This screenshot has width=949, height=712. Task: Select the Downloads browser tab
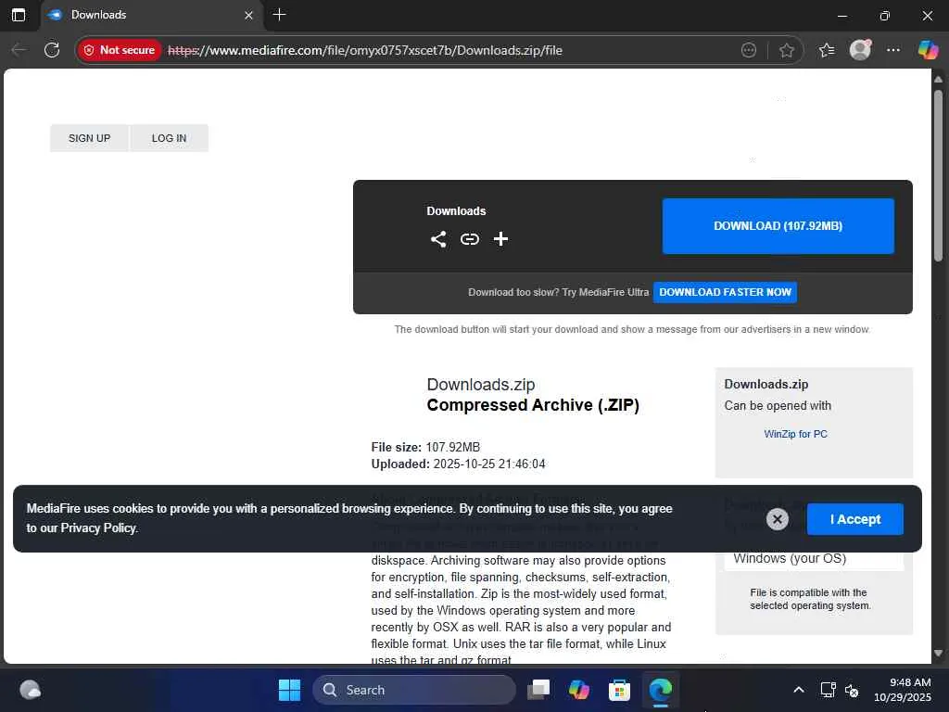152,15
